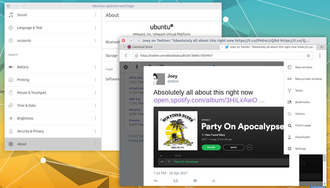Image resolution: width=330 pixels, height=188 pixels.
Task: Click the Joey display name
Action: [172, 76]
